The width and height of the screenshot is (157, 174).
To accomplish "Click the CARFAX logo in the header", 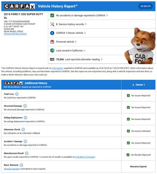I will tap(19, 6).
